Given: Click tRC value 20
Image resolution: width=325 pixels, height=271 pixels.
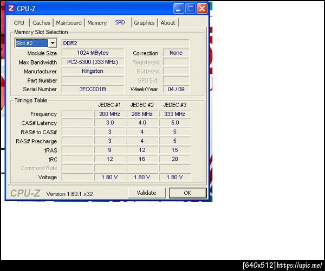Looking at the screenshot, I should (x=175, y=159).
